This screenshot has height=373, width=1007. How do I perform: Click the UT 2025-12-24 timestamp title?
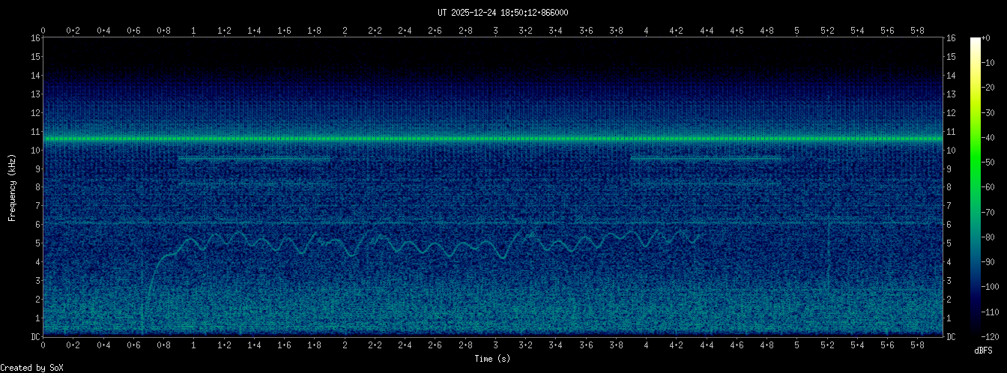click(x=503, y=12)
